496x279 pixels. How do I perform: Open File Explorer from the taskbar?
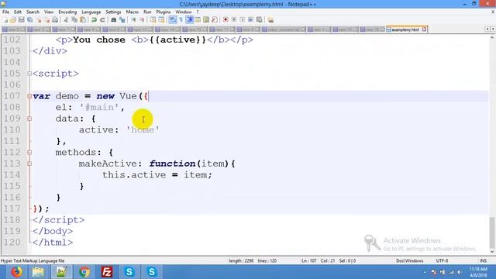[38, 272]
